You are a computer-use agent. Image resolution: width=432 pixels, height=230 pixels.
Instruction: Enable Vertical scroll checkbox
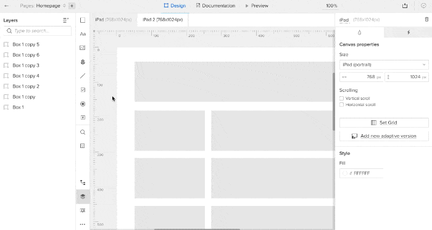point(342,98)
